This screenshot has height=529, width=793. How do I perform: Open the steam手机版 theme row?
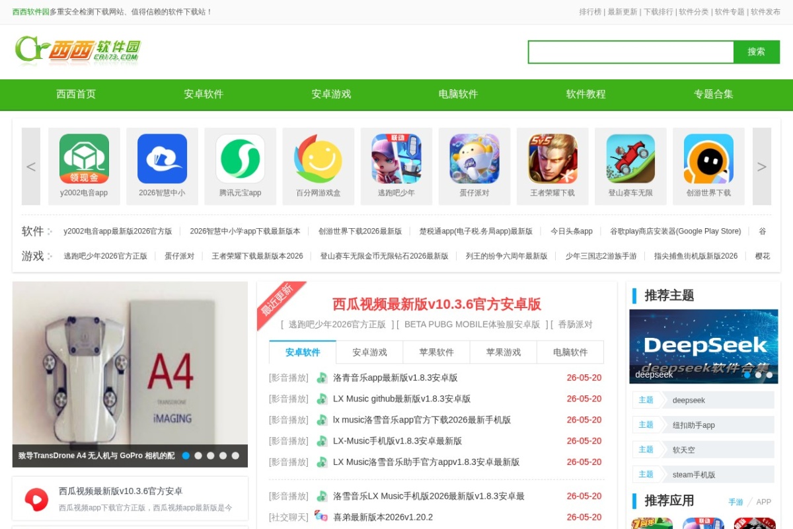[703, 474]
